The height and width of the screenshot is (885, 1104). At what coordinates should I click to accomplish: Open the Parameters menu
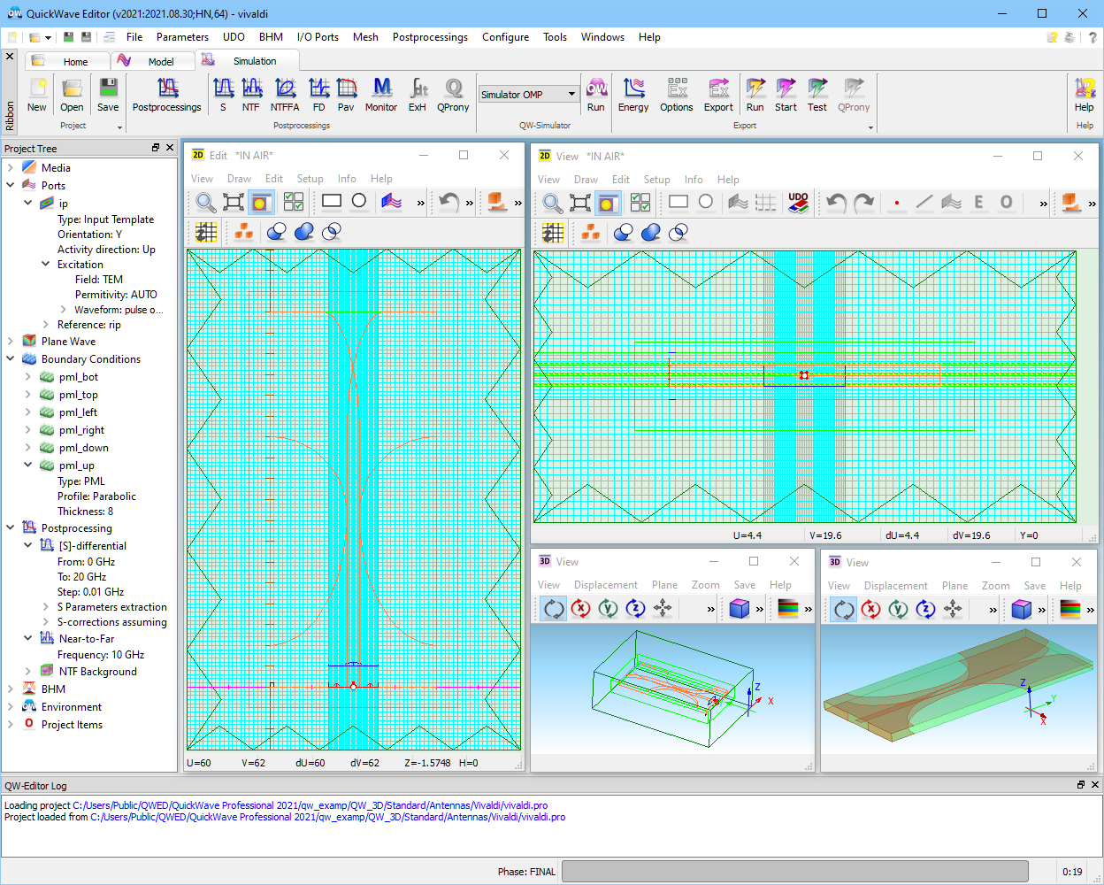point(182,37)
